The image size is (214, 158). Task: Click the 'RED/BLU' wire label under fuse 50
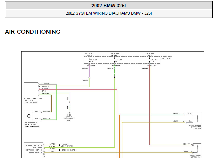tap(85, 68)
